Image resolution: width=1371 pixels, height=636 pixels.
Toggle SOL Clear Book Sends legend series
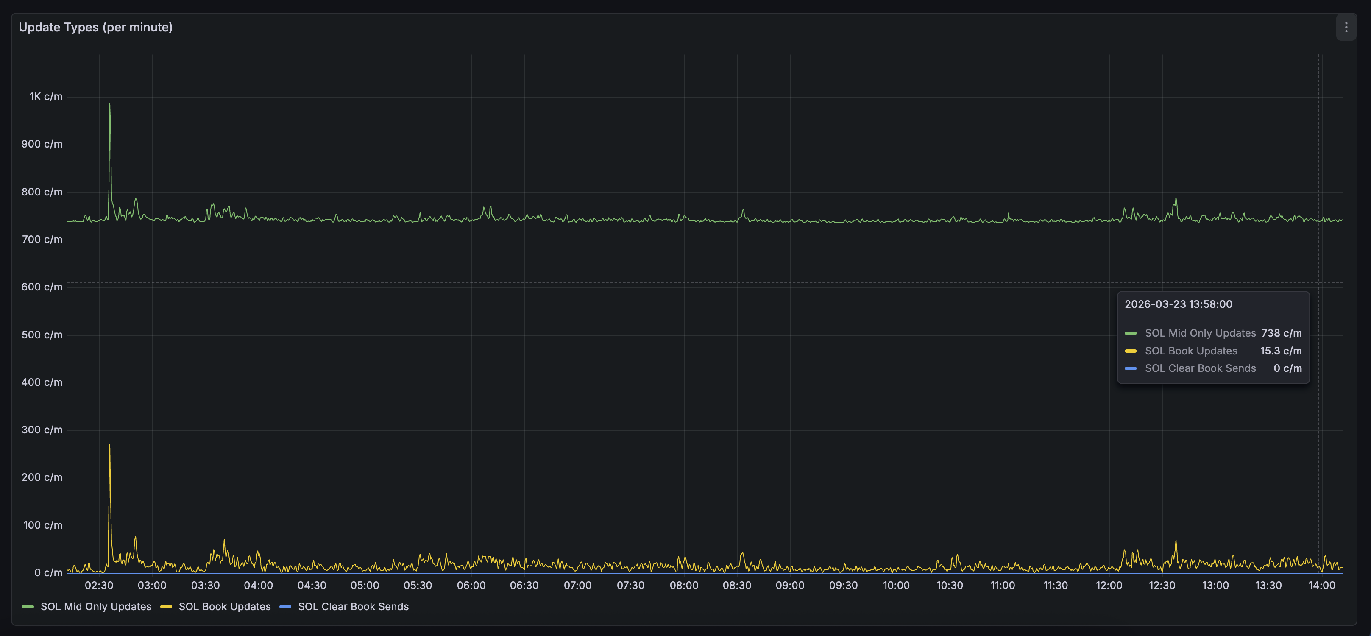click(354, 607)
